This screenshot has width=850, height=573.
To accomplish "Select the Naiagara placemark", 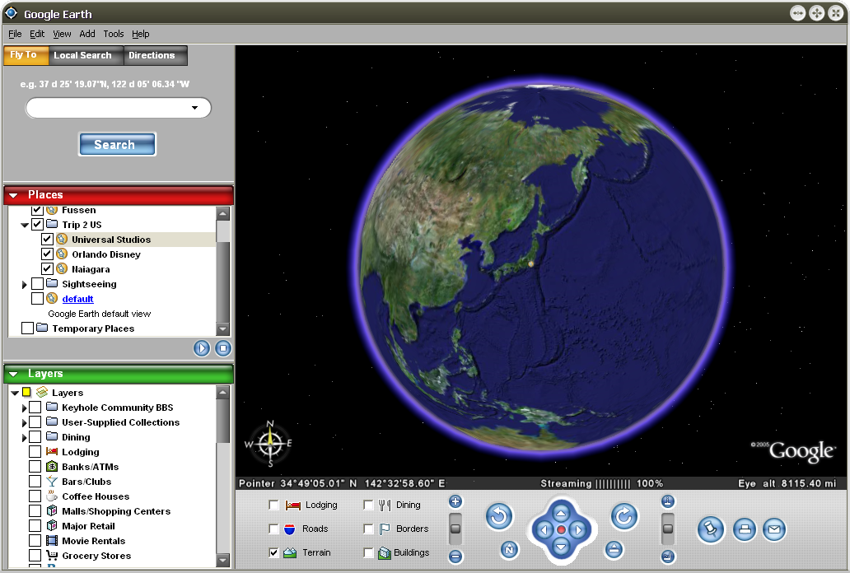I will click(91, 269).
